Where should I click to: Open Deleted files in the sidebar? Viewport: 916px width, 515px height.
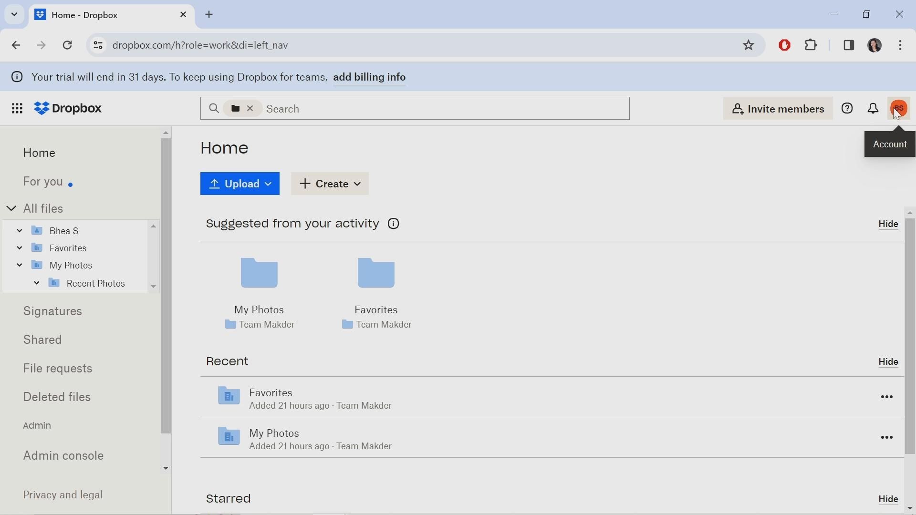click(57, 398)
